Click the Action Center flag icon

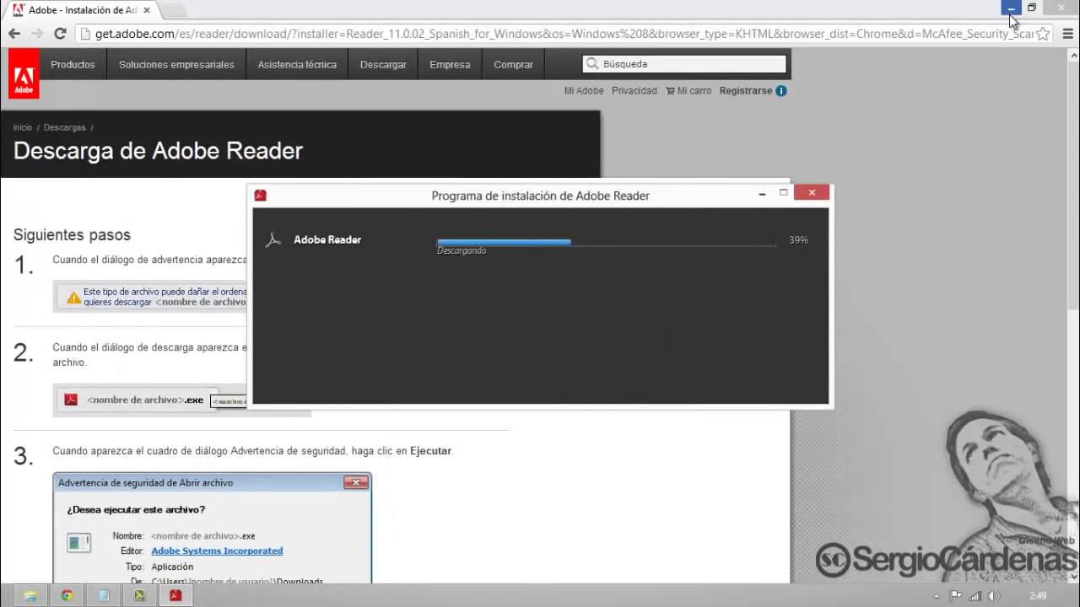(956, 596)
